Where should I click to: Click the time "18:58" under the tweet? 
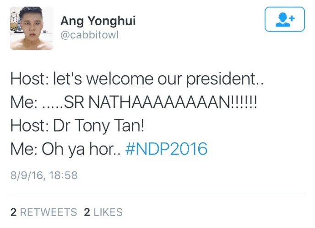63,175
